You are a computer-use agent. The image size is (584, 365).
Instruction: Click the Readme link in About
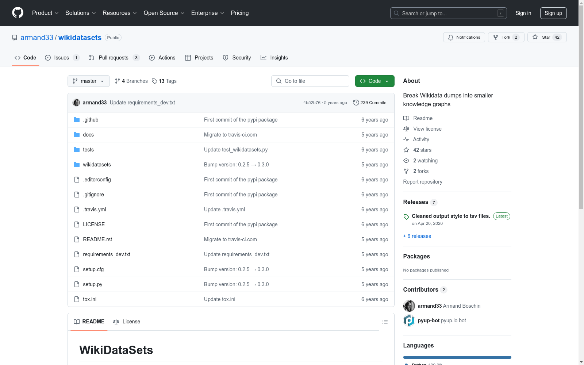click(418, 118)
